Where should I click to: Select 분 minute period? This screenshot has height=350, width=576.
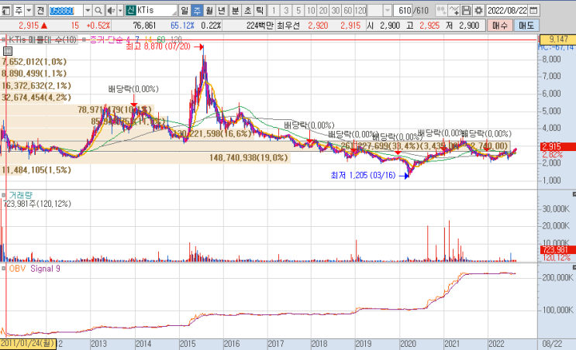(235, 10)
